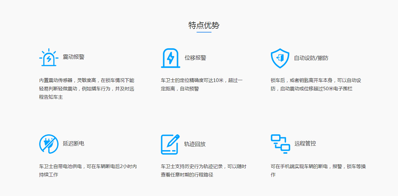Open the 自动设防/撤防 feature title
The width and height of the screenshot is (398, 196).
coord(311,58)
